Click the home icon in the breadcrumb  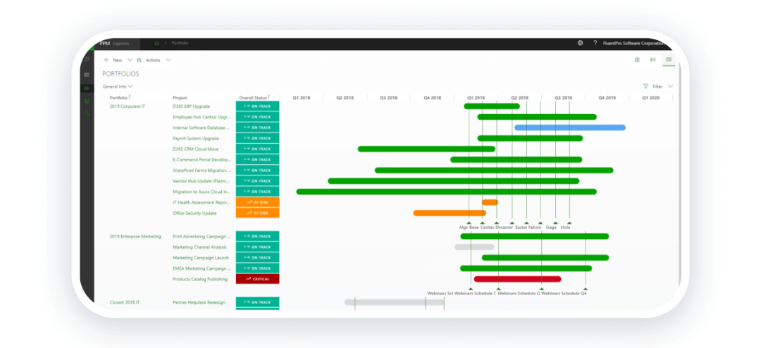[x=156, y=43]
